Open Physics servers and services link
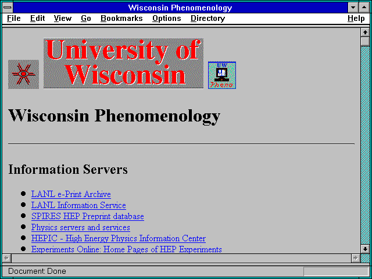372x279 pixels. (81, 227)
